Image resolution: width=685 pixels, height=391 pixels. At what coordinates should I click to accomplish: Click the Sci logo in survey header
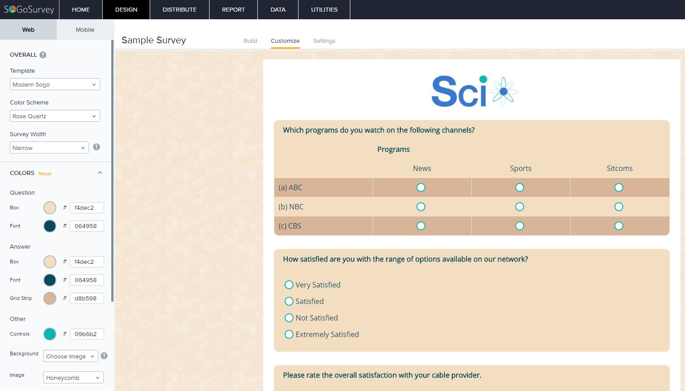point(474,92)
